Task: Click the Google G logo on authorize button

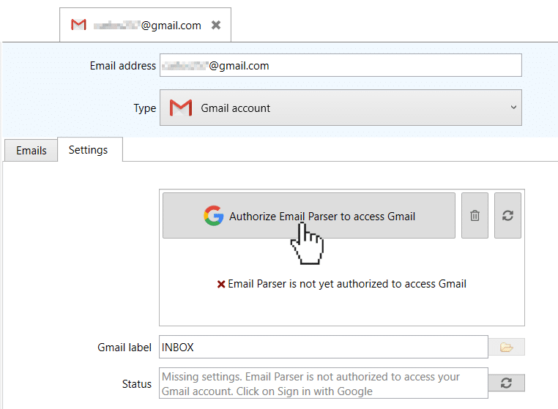Action: (x=214, y=216)
